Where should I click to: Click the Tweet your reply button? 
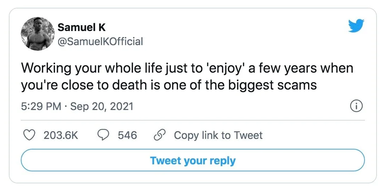pyautogui.click(x=192, y=161)
